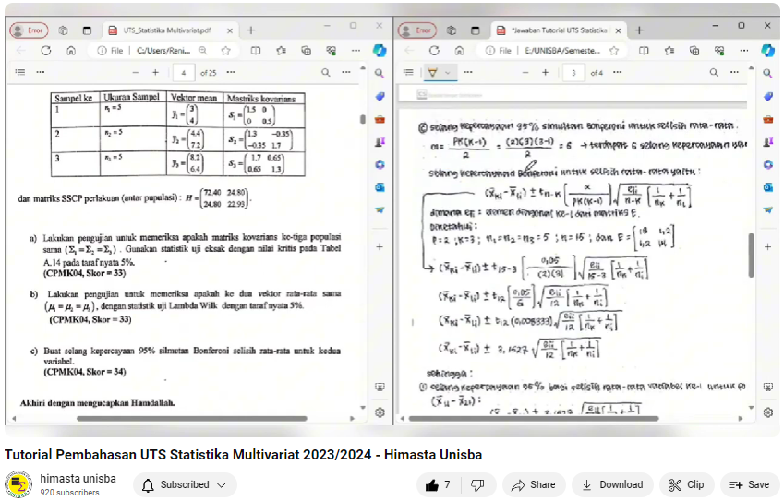Click the home icon in the UTS_Statistika window

pos(71,51)
